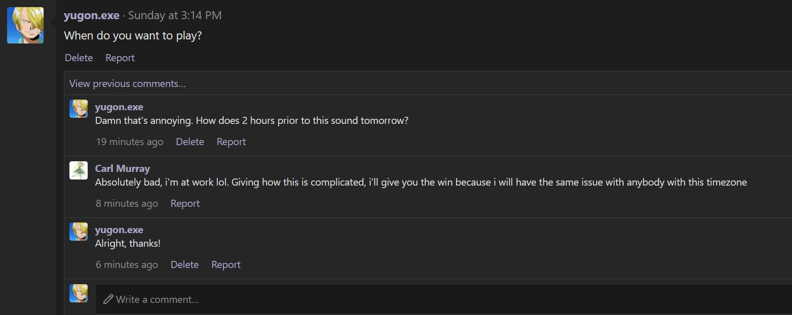The height and width of the screenshot is (315, 792).
Task: Report Carl Murray's comment
Action: point(185,203)
